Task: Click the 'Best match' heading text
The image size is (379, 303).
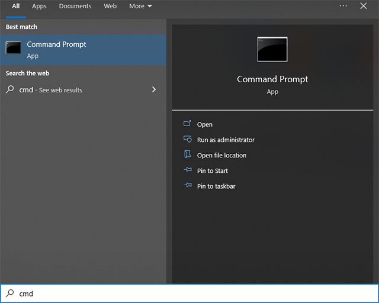Action: pyautogui.click(x=21, y=27)
